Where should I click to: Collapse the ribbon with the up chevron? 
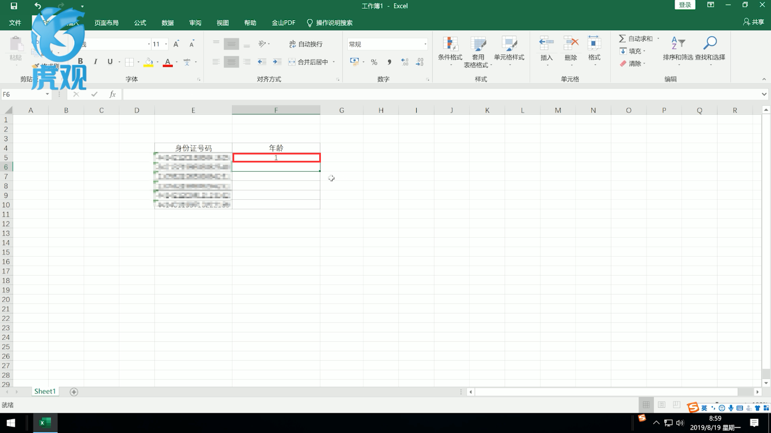764,79
